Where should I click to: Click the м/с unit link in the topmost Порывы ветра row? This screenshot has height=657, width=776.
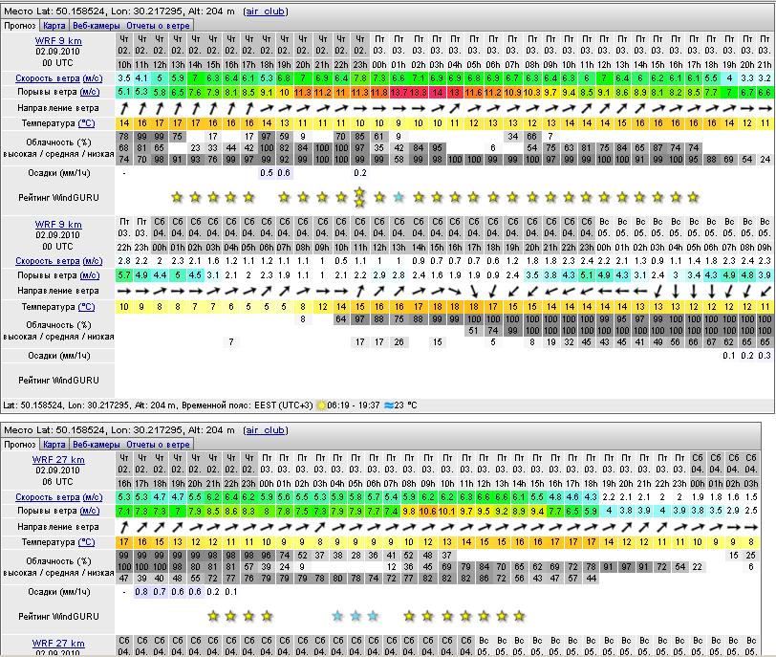90,92
